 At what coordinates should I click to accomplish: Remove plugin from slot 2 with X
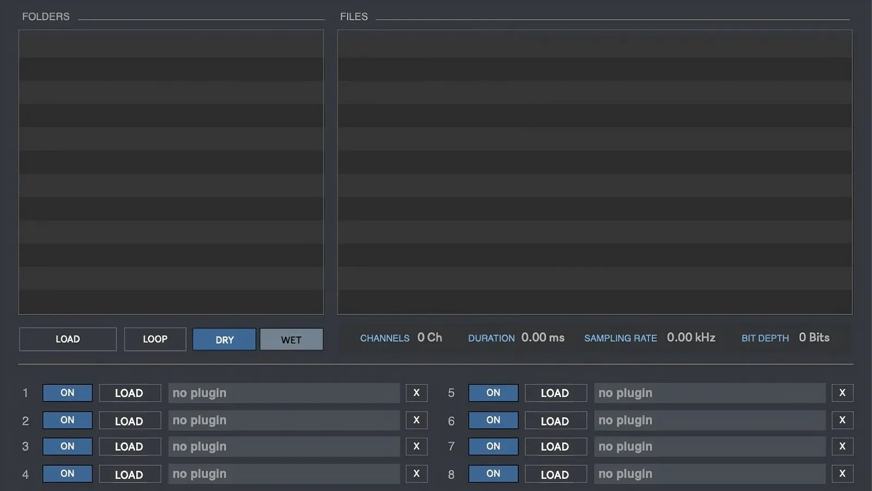(416, 420)
